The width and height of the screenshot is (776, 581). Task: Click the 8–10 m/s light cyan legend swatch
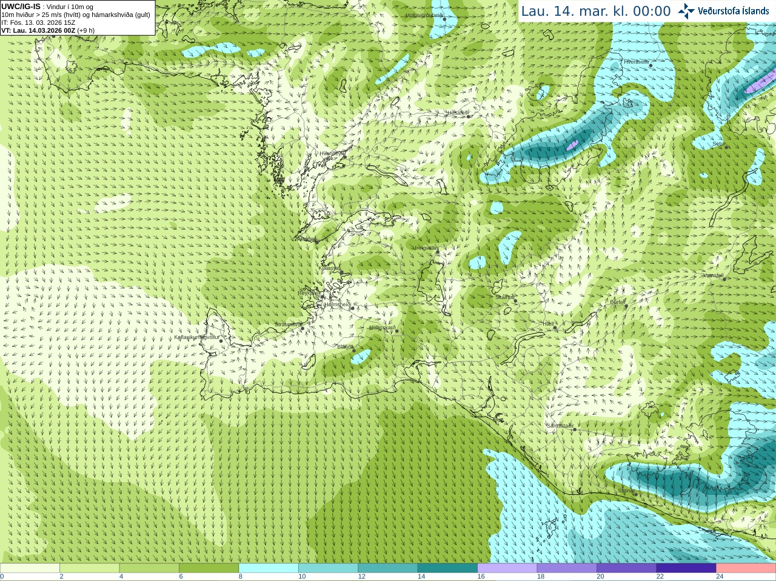[x=269, y=568]
